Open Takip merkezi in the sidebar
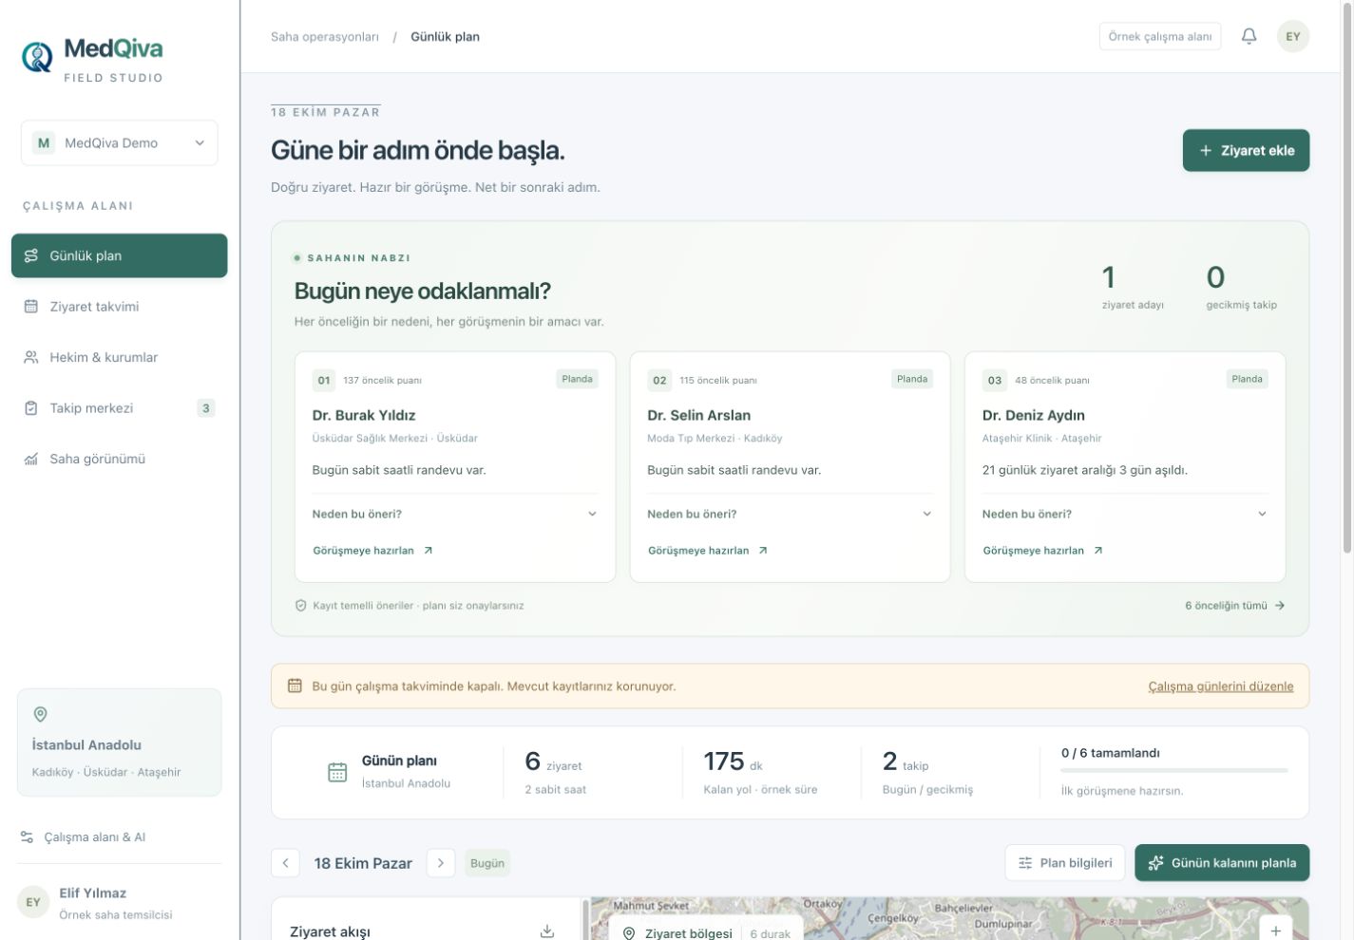This screenshot has width=1354, height=940. click(x=120, y=408)
